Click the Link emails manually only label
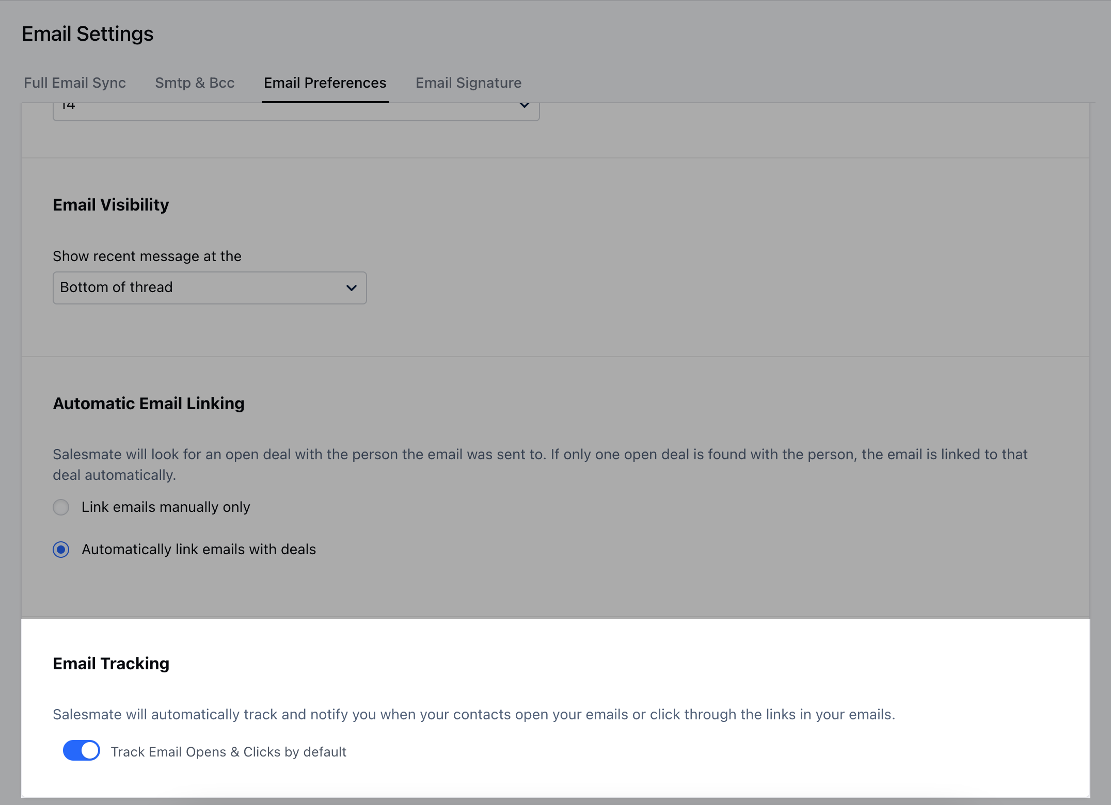 [166, 507]
